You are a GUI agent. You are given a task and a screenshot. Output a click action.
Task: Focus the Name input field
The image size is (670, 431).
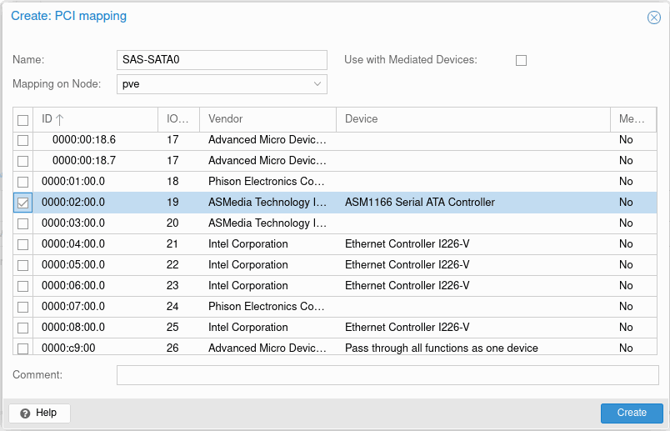pos(222,60)
